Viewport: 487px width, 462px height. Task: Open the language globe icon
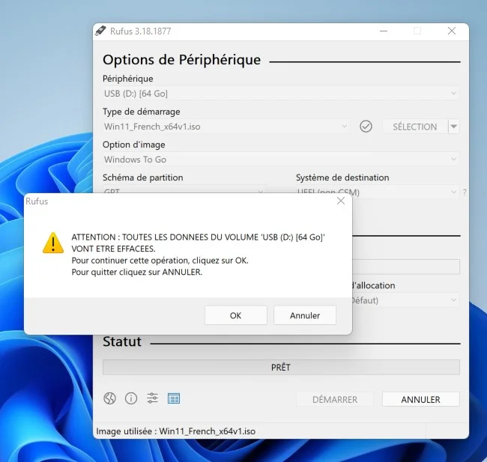pyautogui.click(x=109, y=398)
